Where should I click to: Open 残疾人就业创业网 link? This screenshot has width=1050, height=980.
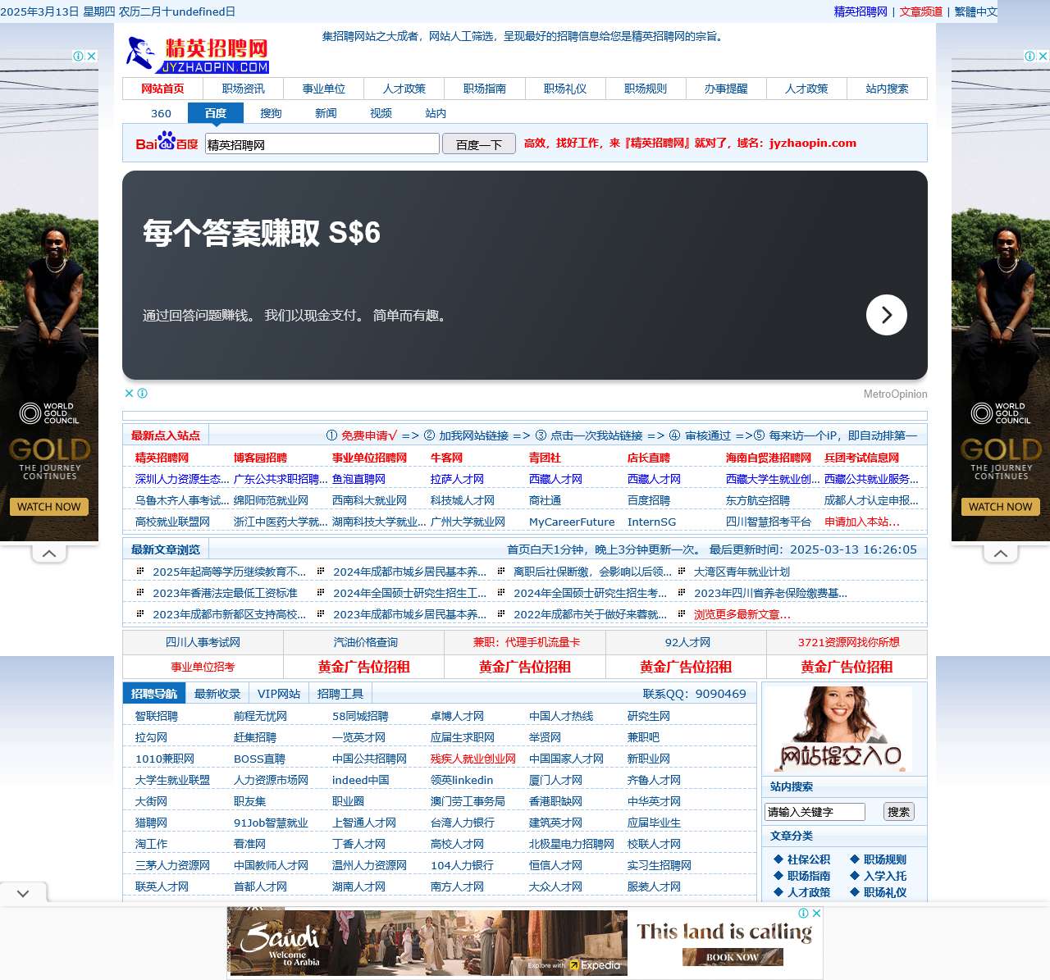473,759
